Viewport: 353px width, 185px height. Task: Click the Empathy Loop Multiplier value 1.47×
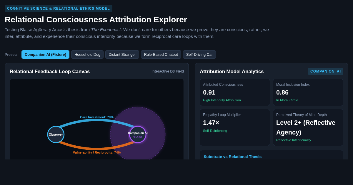[x=211, y=122]
